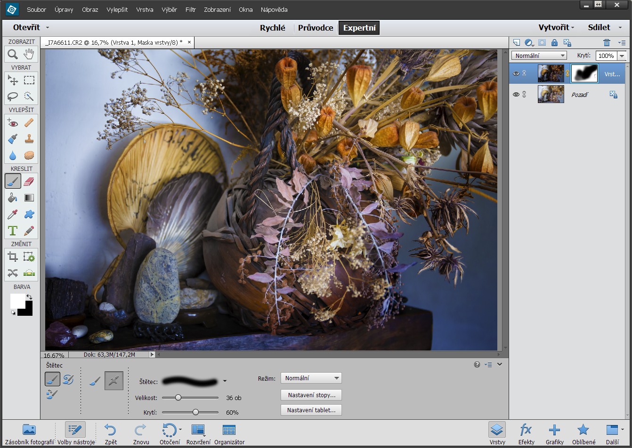The width and height of the screenshot is (632, 448).
Task: Open the Filtr menu
Action: coord(190,9)
